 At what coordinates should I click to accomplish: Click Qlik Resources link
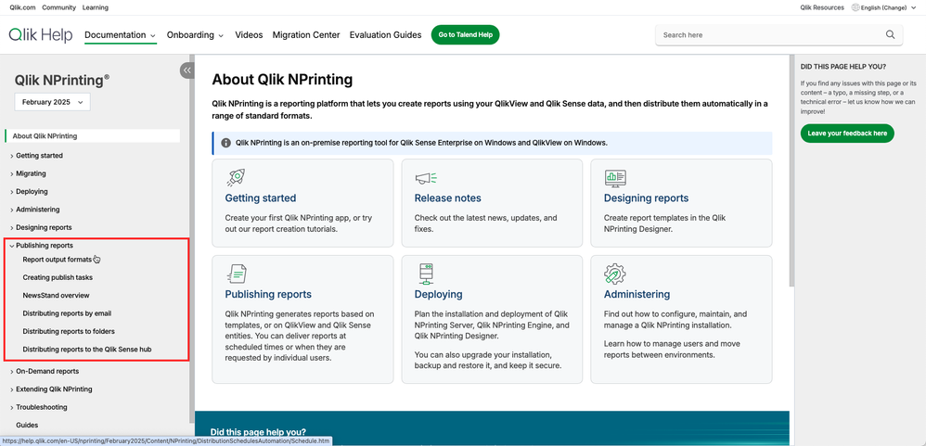pyautogui.click(x=822, y=7)
